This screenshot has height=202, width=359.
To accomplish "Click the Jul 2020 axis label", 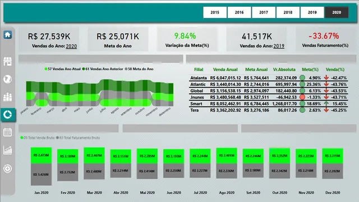I will pos(200,192).
